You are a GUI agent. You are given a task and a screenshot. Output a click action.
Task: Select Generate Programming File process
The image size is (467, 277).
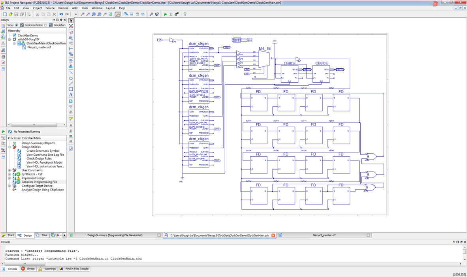click(x=39, y=182)
